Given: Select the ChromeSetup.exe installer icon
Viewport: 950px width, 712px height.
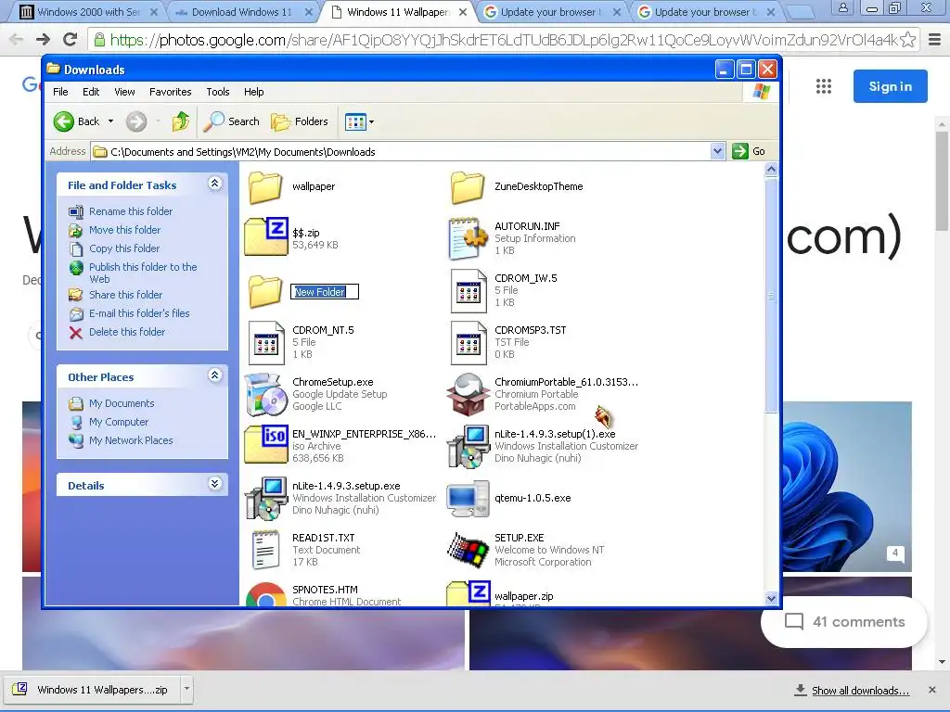Looking at the screenshot, I should (x=266, y=395).
